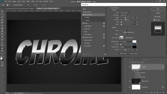Click the move effect down arrow

pos(90,54)
